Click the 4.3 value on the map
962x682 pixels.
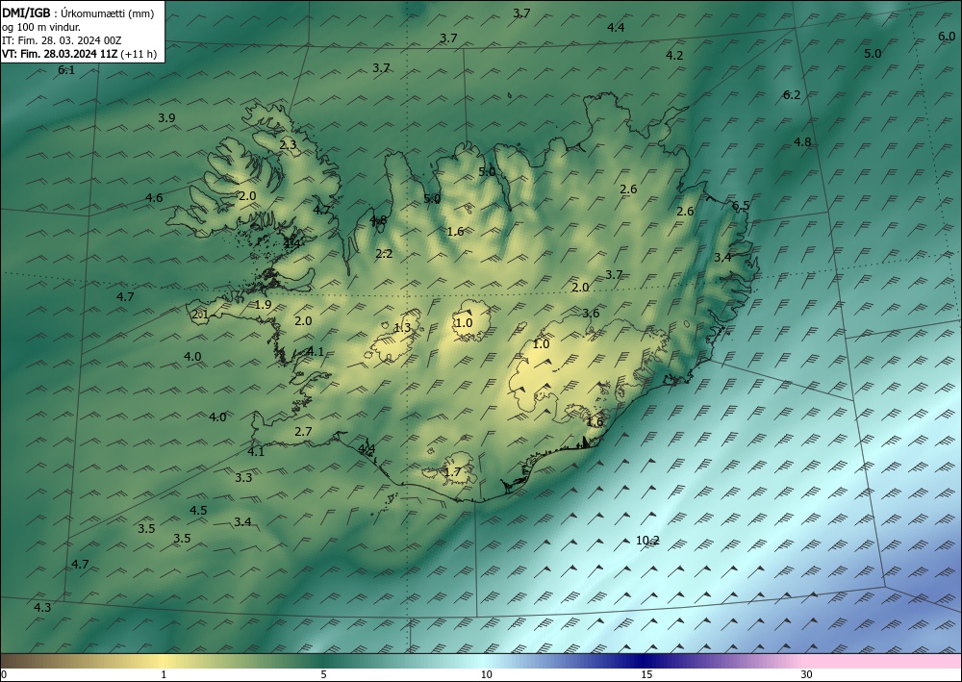pyautogui.click(x=42, y=608)
